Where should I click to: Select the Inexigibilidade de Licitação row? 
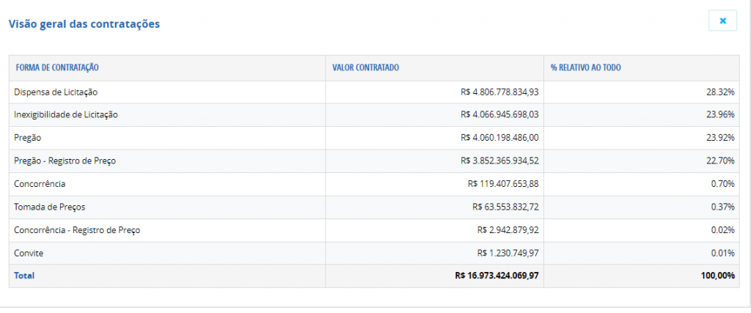click(x=66, y=114)
